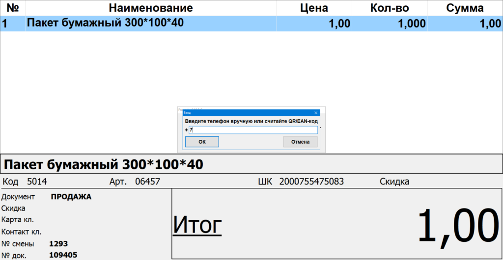Click the phone number input field
503x260 pixels.
(253, 130)
